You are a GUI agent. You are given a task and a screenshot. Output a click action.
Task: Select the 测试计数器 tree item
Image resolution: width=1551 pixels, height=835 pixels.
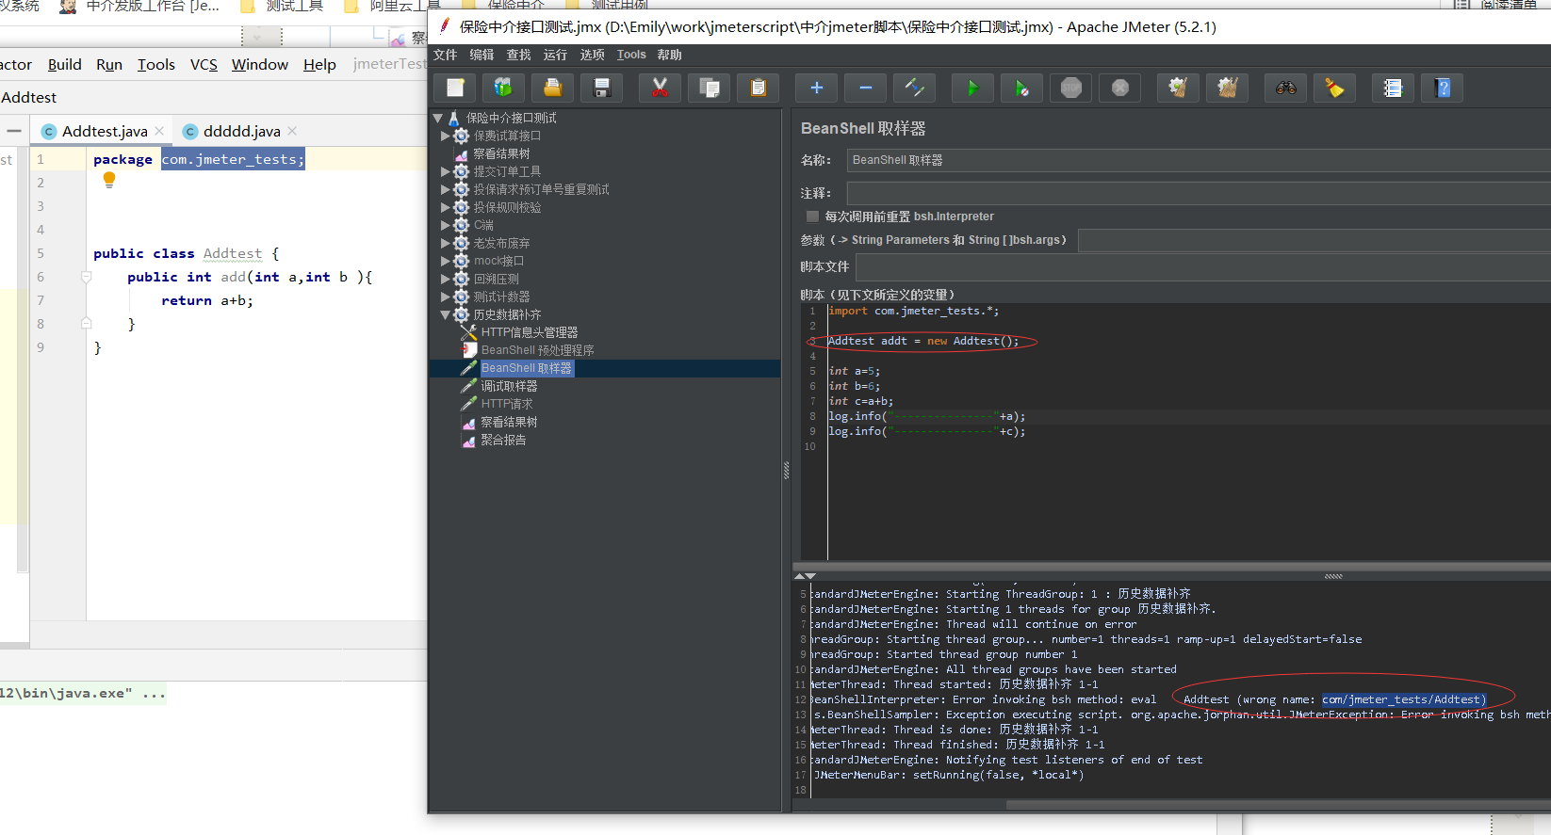[x=501, y=297]
